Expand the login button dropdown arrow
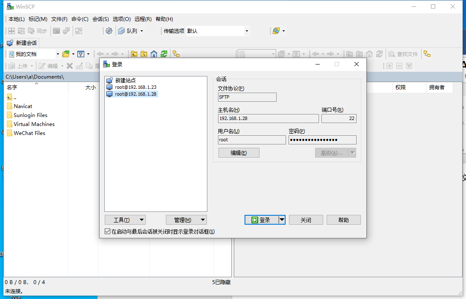466x299 pixels. tap(282, 220)
